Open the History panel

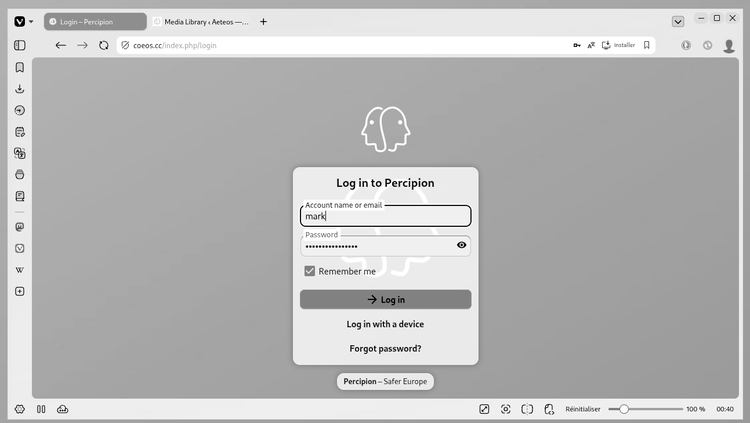[20, 110]
